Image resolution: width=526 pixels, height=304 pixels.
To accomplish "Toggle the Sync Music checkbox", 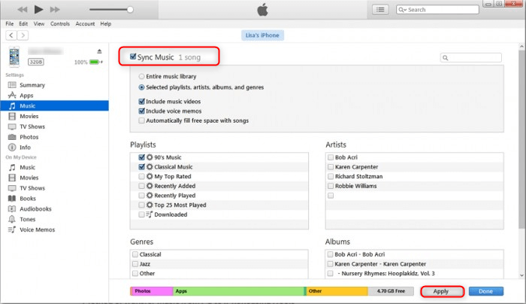I will [x=133, y=56].
